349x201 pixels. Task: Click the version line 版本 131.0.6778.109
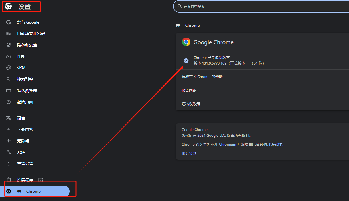(228, 63)
